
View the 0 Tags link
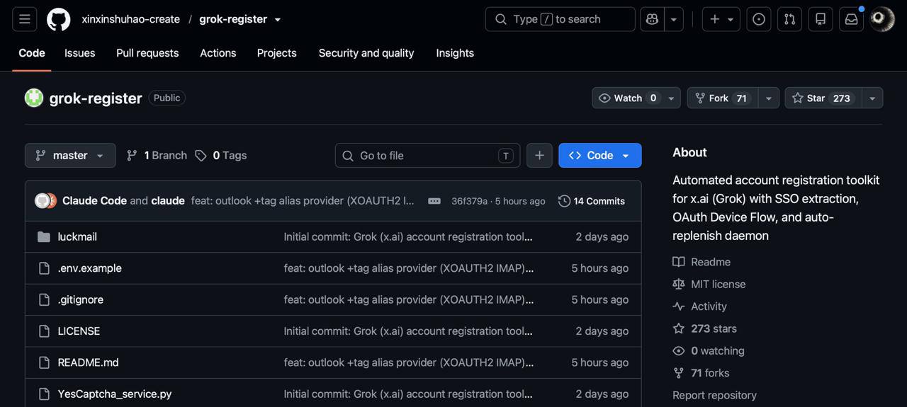221,155
